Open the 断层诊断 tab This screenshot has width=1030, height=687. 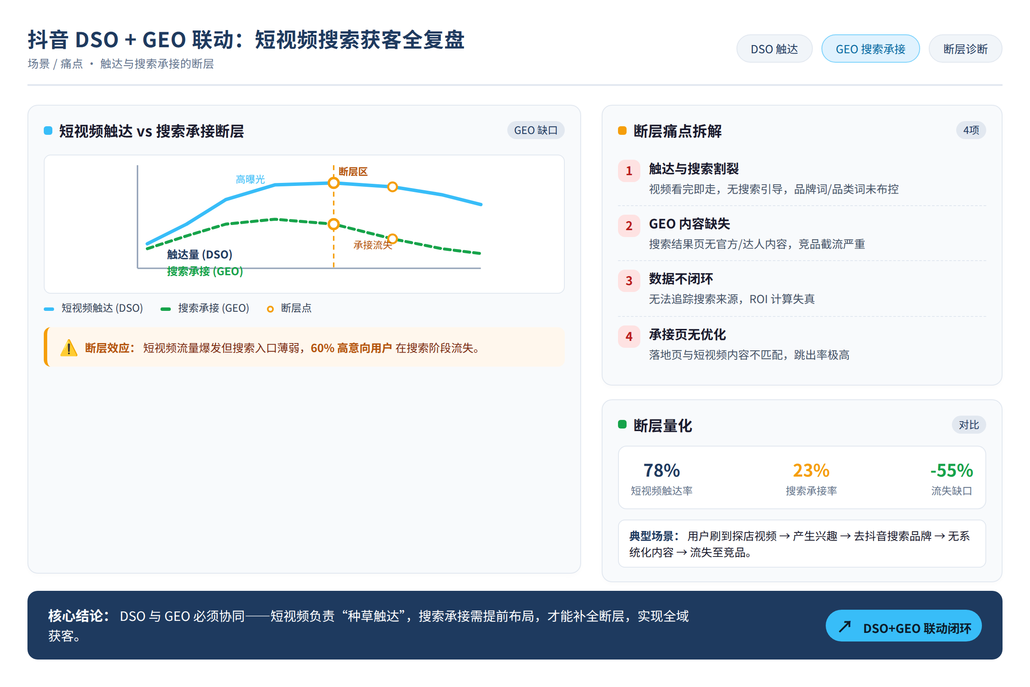pyautogui.click(x=965, y=49)
